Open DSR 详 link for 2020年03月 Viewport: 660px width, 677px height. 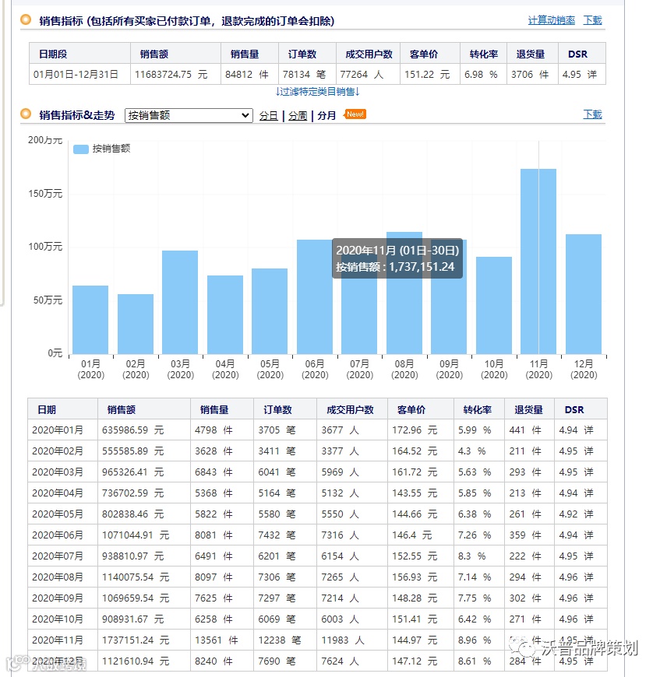coord(588,472)
